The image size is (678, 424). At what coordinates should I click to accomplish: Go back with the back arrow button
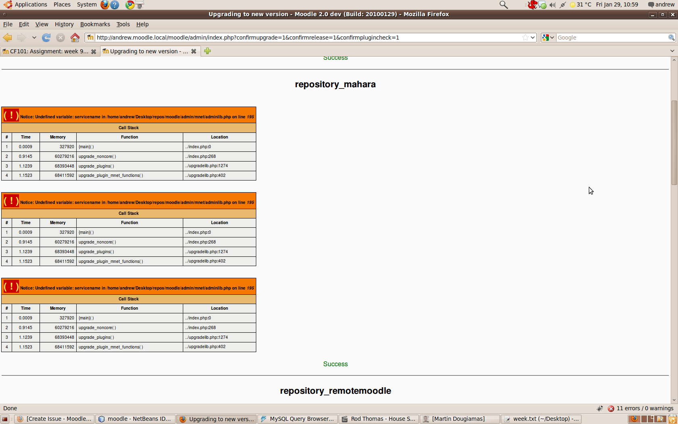pos(8,38)
